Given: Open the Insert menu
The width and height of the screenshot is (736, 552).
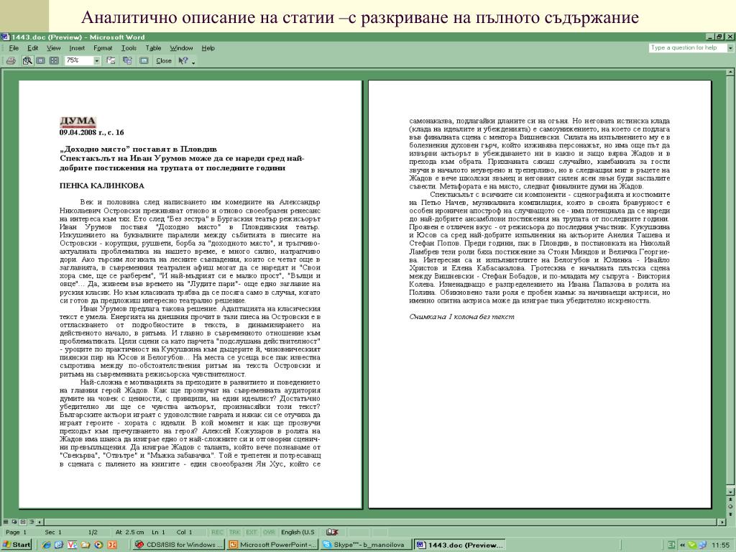Looking at the screenshot, I should point(77,48).
